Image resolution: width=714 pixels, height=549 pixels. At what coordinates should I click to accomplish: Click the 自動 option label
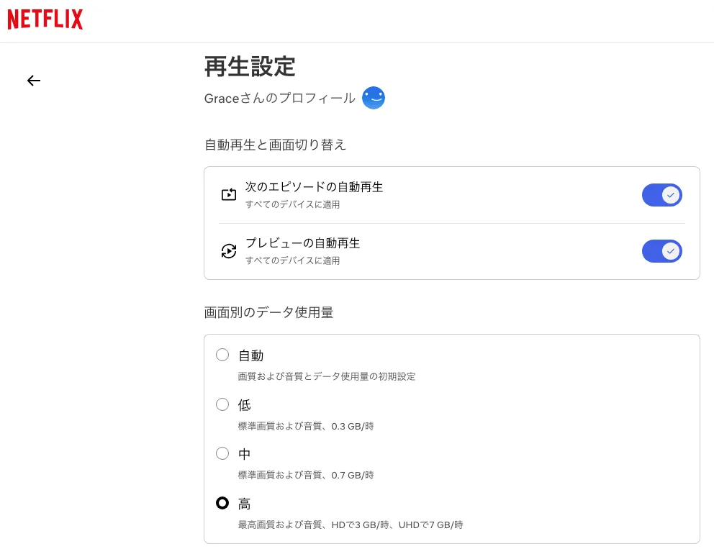pyautogui.click(x=251, y=355)
